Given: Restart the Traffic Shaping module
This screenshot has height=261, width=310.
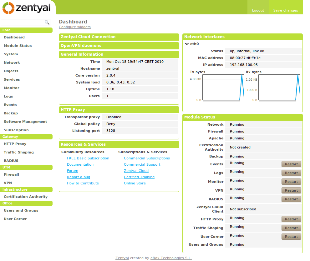Looking at the screenshot, I should coord(291,228).
